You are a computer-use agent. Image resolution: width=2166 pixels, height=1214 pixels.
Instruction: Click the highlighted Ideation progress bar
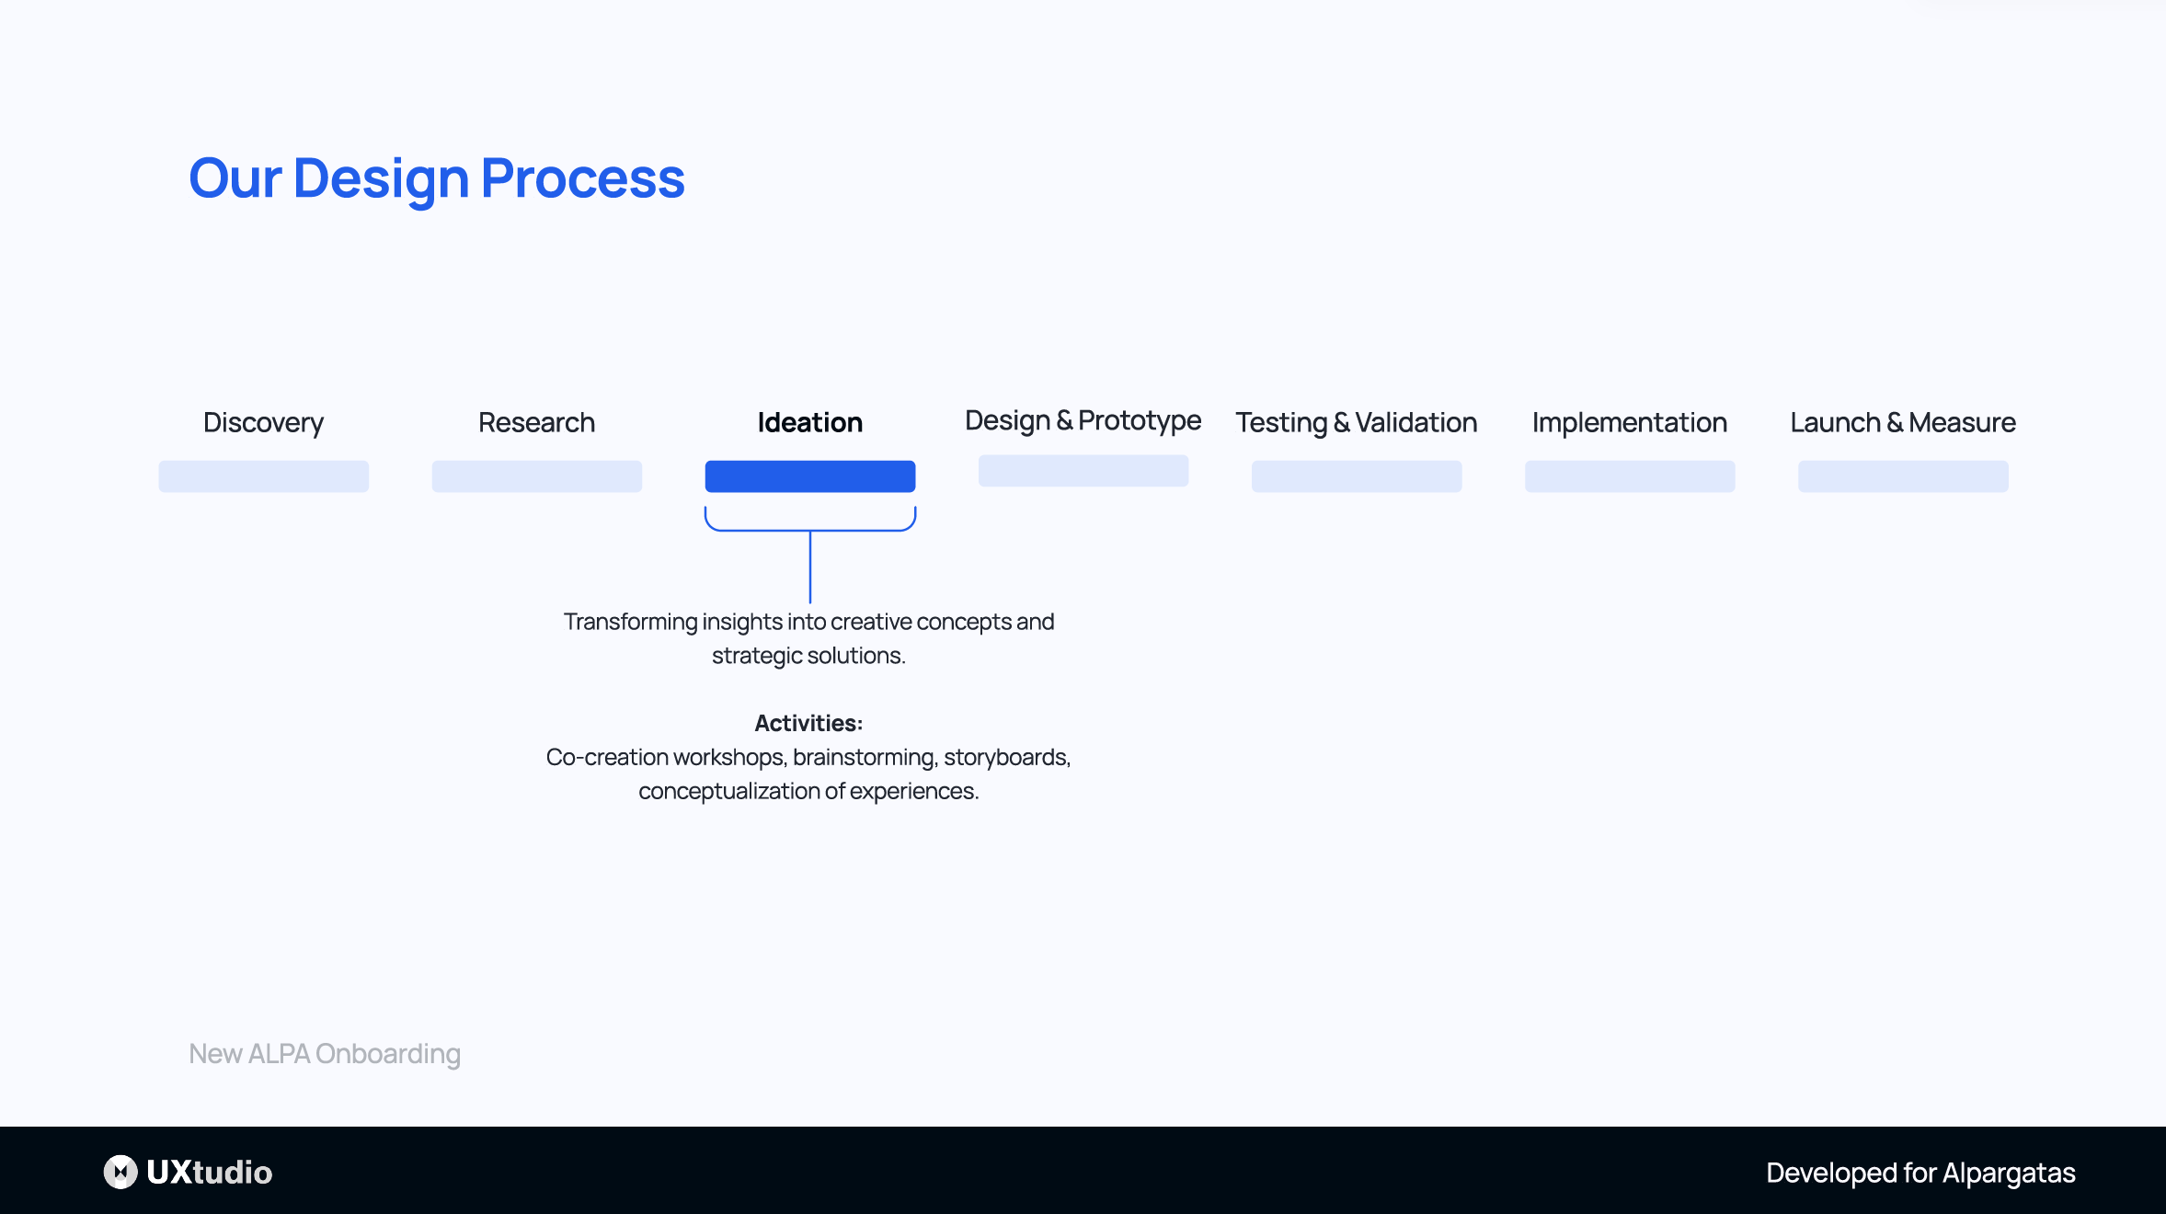click(x=810, y=475)
